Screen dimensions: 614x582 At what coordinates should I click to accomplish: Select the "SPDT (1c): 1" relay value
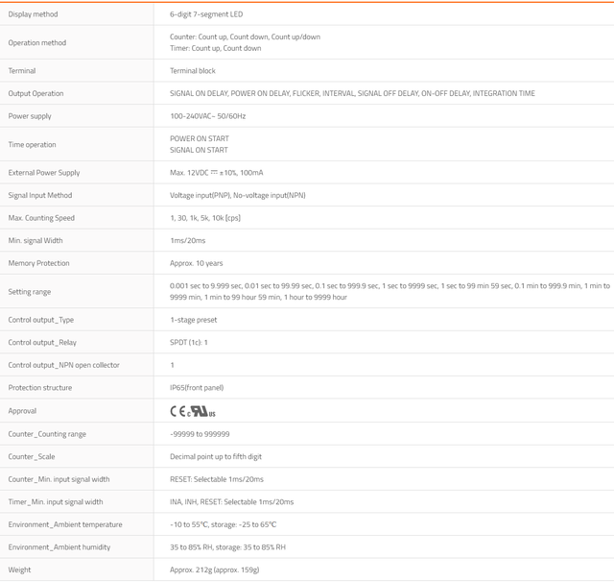point(189,343)
